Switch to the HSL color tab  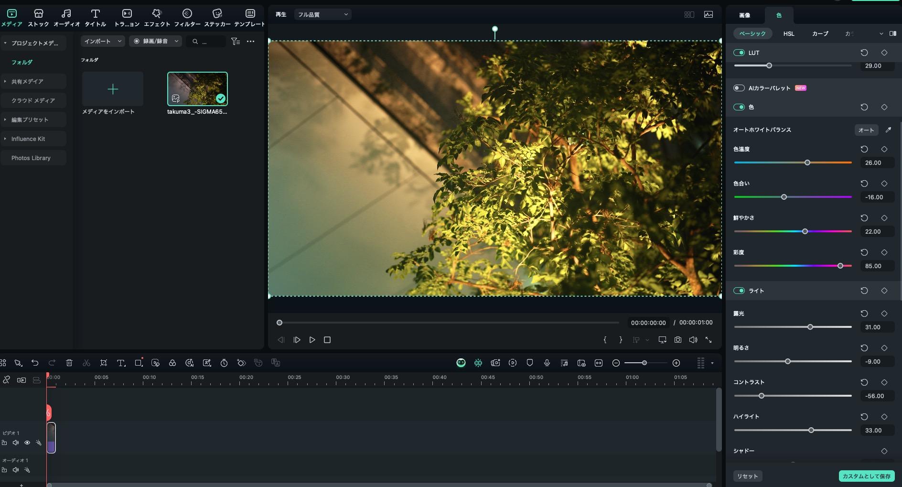pyautogui.click(x=789, y=33)
